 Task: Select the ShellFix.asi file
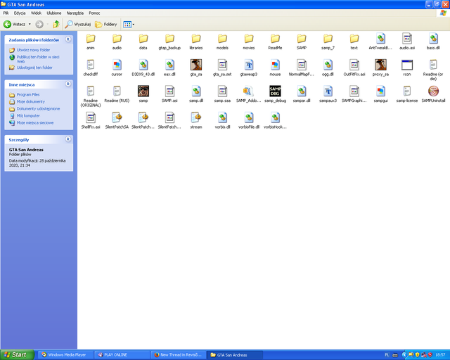point(91,120)
